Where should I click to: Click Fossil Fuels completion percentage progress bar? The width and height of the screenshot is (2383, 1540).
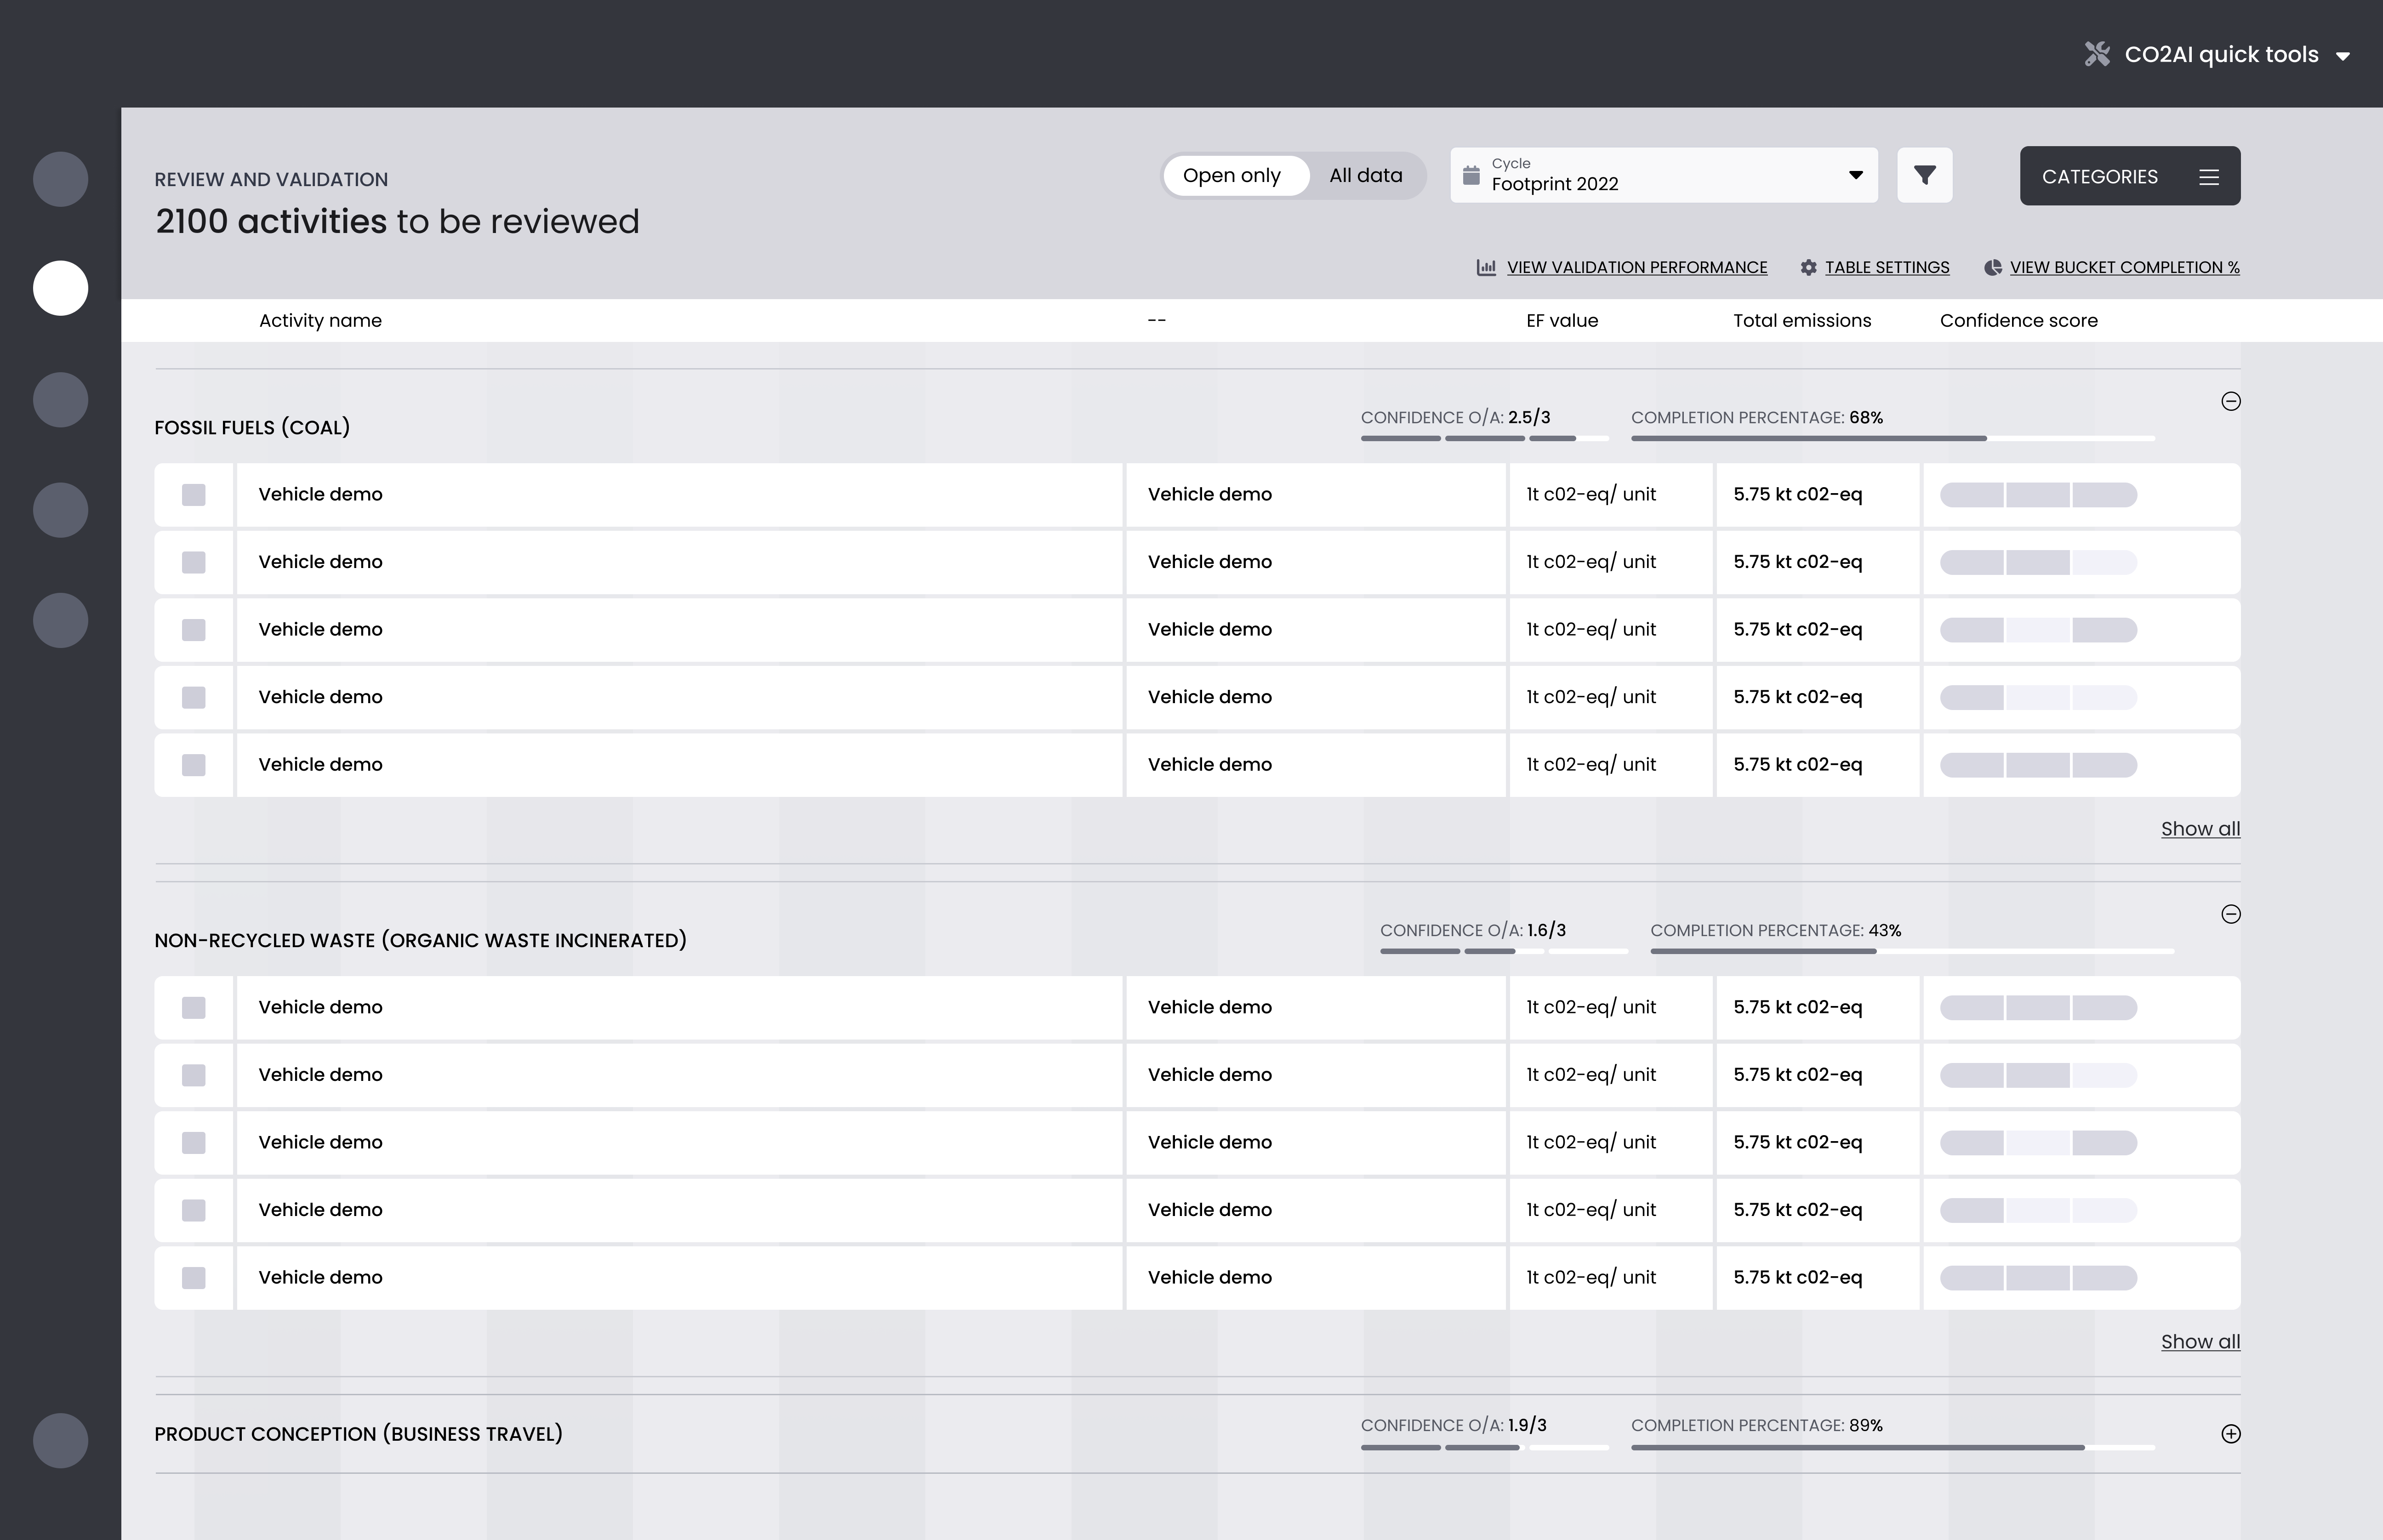1892,438
